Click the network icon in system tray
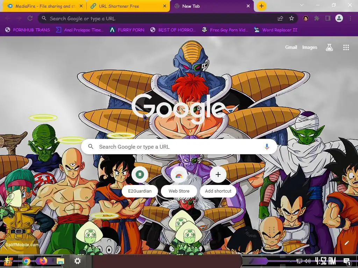This screenshot has width=358, height=268. point(299,261)
